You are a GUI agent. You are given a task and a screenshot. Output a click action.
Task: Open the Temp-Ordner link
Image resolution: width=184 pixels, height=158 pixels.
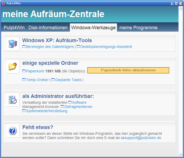coord(35,80)
